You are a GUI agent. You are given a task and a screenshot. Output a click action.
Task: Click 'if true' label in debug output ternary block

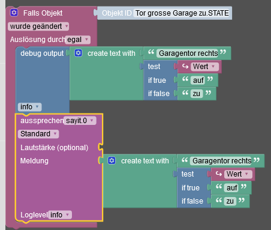[x=157, y=80]
